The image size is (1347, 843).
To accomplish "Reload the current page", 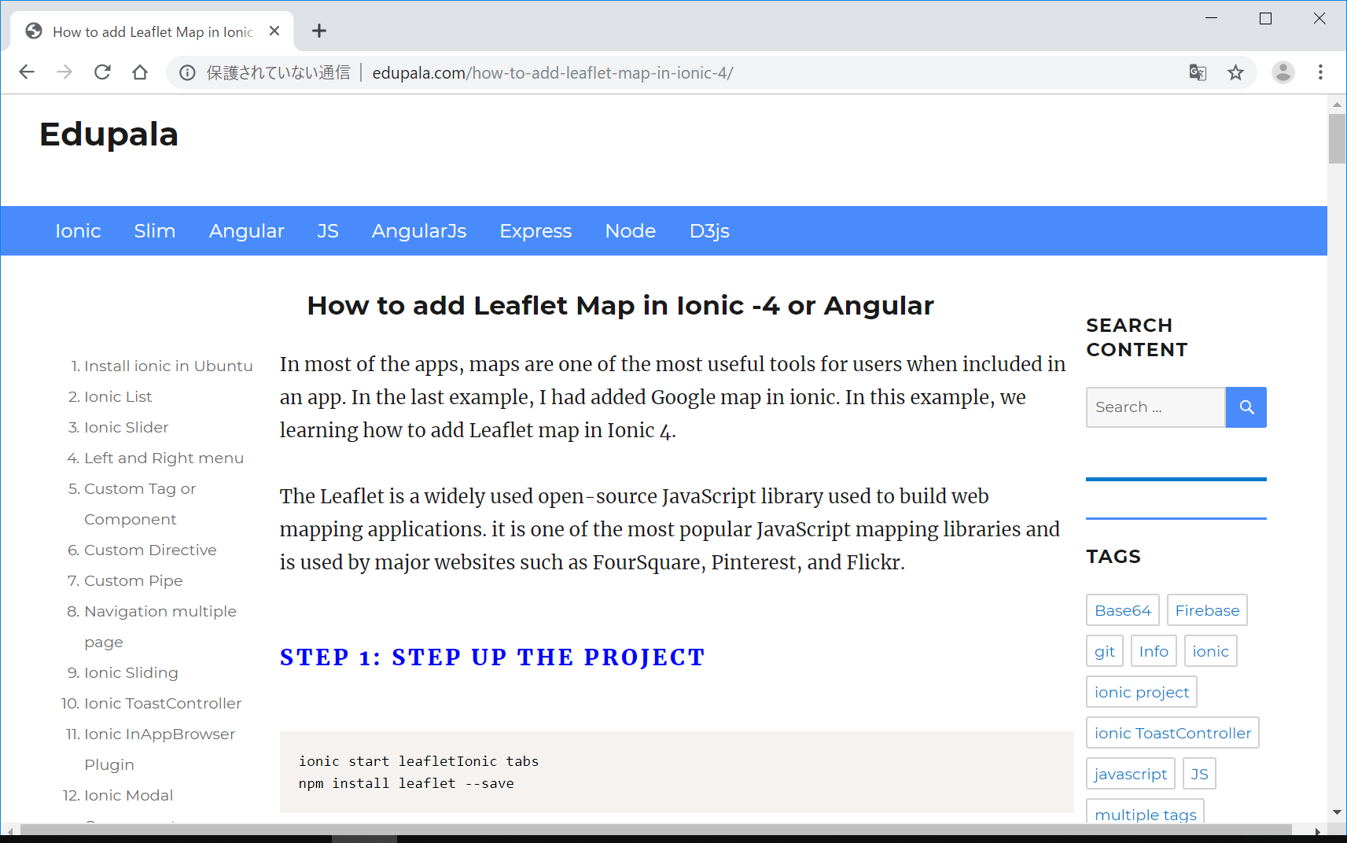I will click(x=102, y=72).
